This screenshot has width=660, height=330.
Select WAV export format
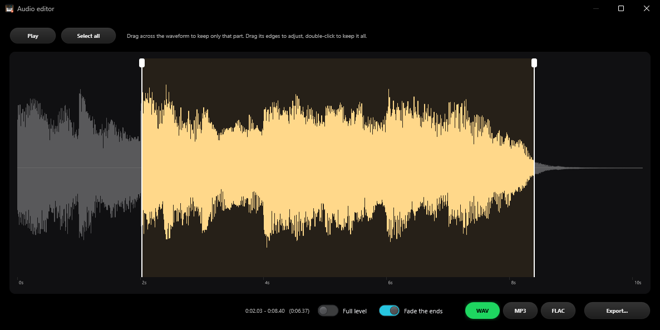pyautogui.click(x=482, y=311)
